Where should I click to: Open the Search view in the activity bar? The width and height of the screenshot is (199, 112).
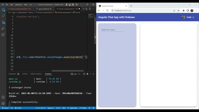tap(3, 16)
